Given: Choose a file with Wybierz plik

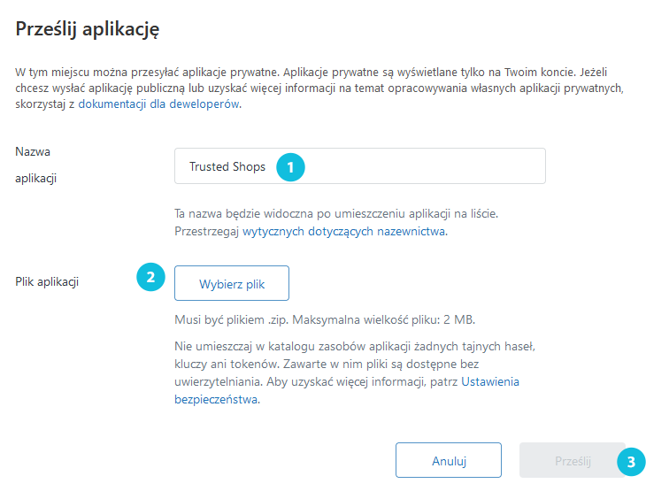Looking at the screenshot, I should (232, 283).
